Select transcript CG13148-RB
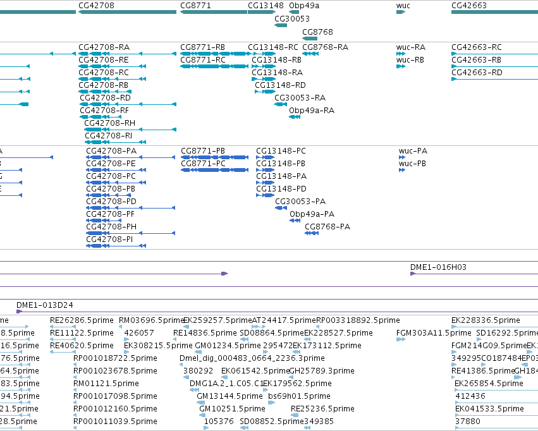The width and height of the screenshot is (538, 431). pos(264,66)
